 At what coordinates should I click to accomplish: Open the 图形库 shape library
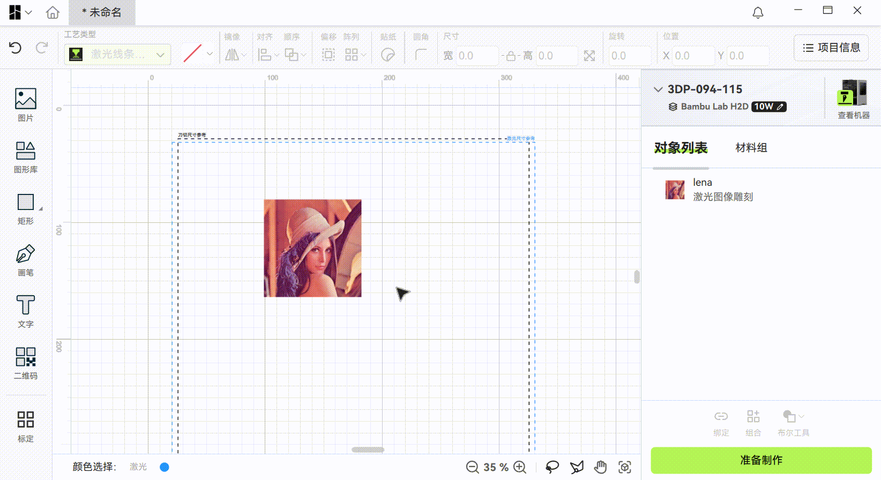coord(26,157)
